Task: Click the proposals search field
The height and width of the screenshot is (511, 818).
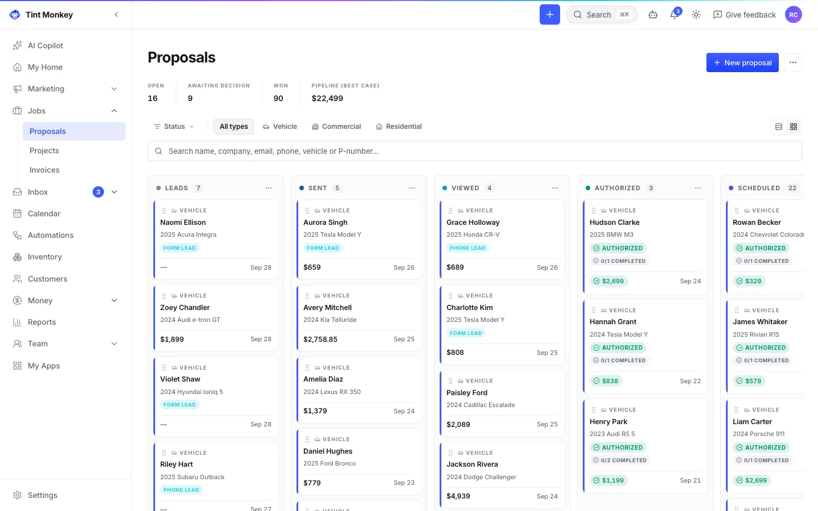Action: tap(475, 151)
